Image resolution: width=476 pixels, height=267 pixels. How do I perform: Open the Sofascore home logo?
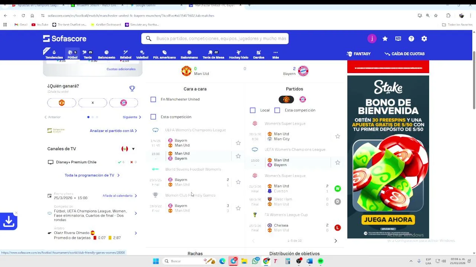[65, 39]
